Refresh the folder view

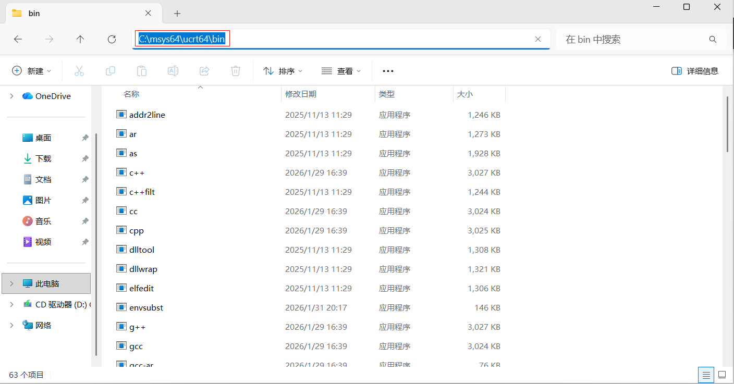coord(112,39)
